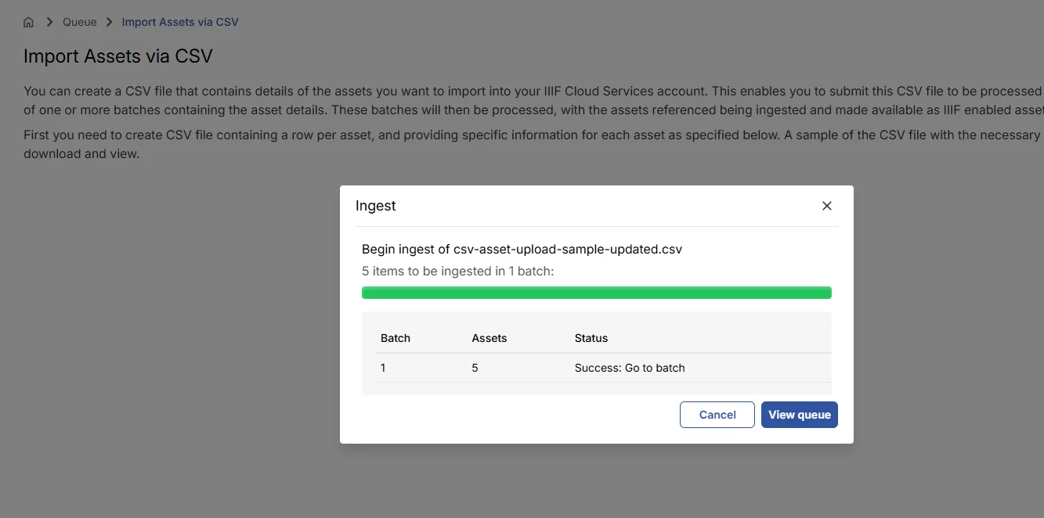Click the Ingest dialog title
Screen dimensions: 1044x518
click(375, 205)
